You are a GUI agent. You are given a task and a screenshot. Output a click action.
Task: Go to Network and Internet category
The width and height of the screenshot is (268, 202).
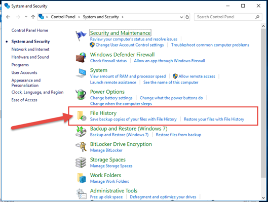click(x=30, y=49)
